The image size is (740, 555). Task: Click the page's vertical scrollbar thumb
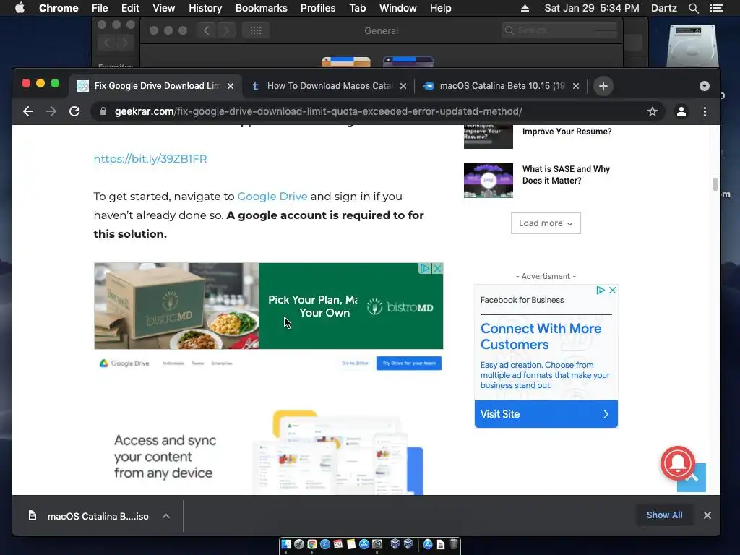(x=715, y=184)
